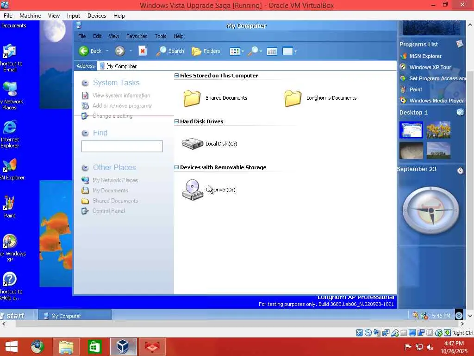
Task: Click the red X delete toolbar icon
Action: [x=143, y=51]
